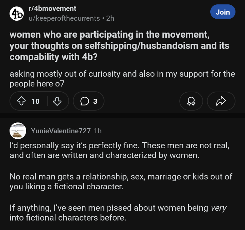
Task: Click the post title about selfshipping/husbandoism
Action: (x=119, y=45)
